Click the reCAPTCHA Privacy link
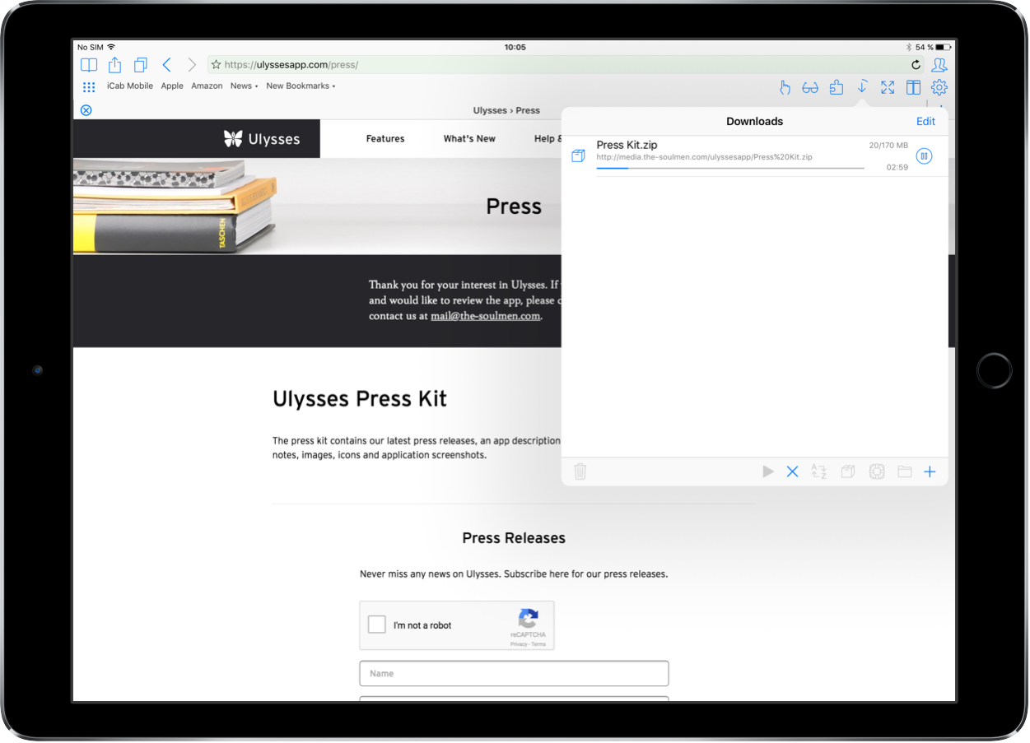1030x743 pixels. pos(519,644)
